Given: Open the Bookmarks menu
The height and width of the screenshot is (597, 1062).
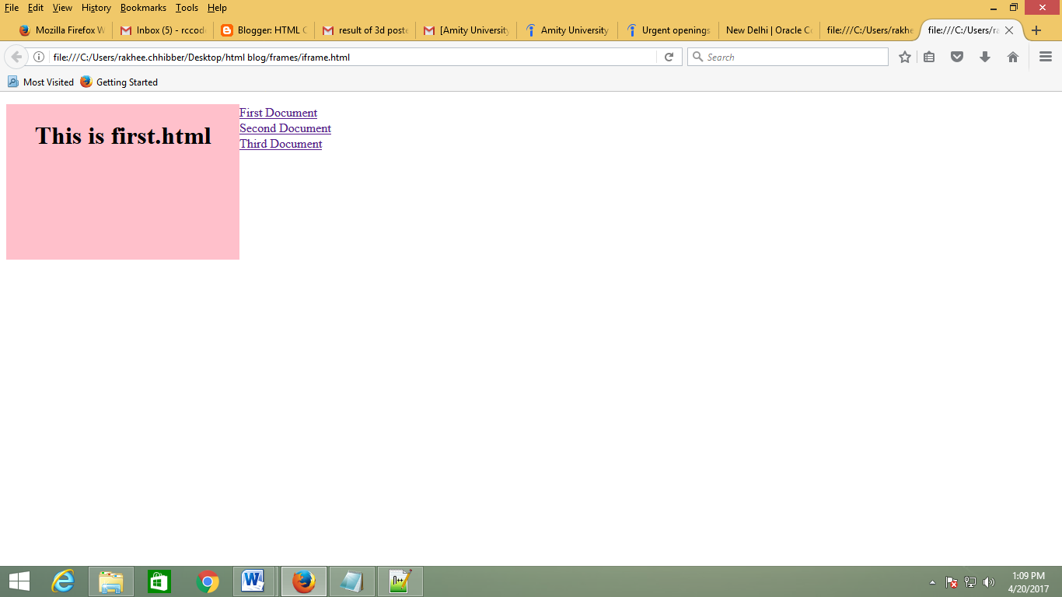Looking at the screenshot, I should (x=143, y=8).
